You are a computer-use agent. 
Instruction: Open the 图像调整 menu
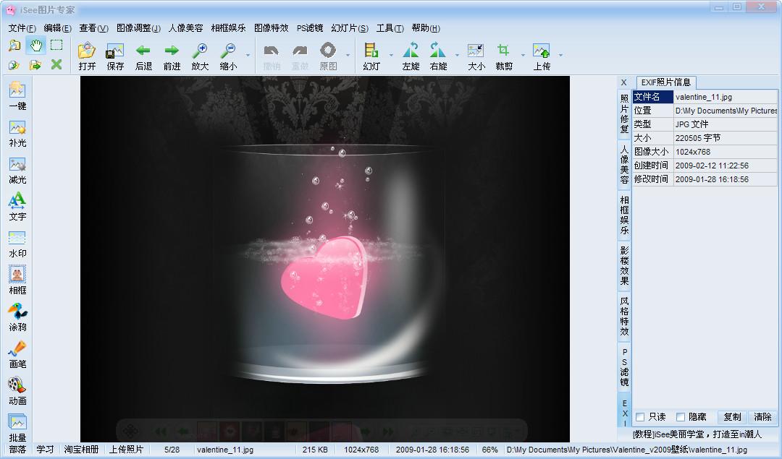click(138, 28)
